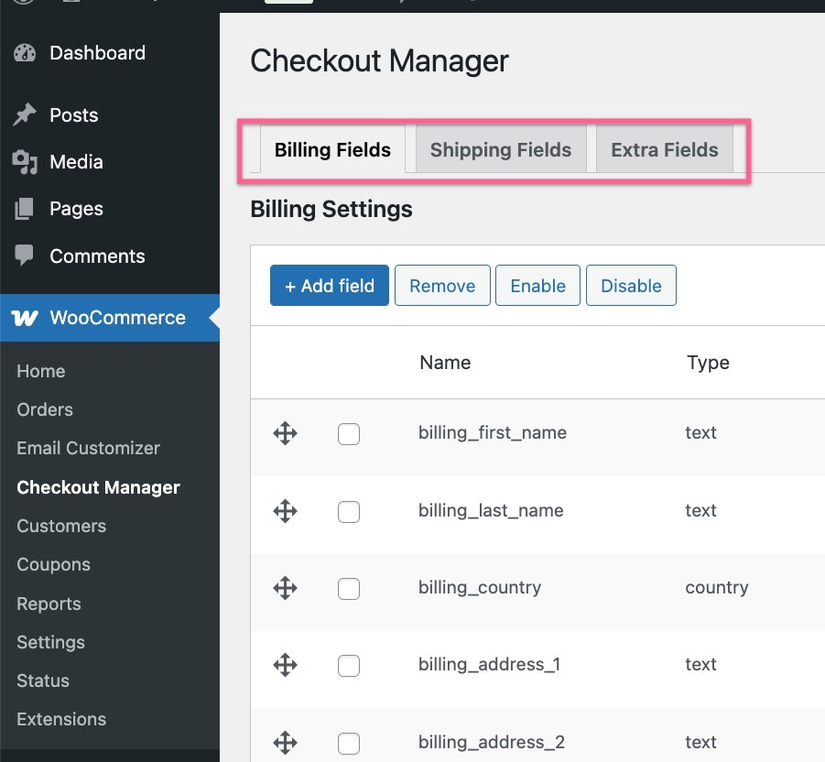Click the move arrows next to billing_last_name
The image size is (825, 762).
[285, 511]
